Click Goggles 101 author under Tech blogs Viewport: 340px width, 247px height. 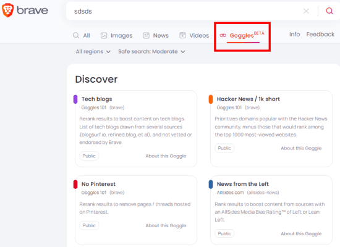[x=94, y=107]
